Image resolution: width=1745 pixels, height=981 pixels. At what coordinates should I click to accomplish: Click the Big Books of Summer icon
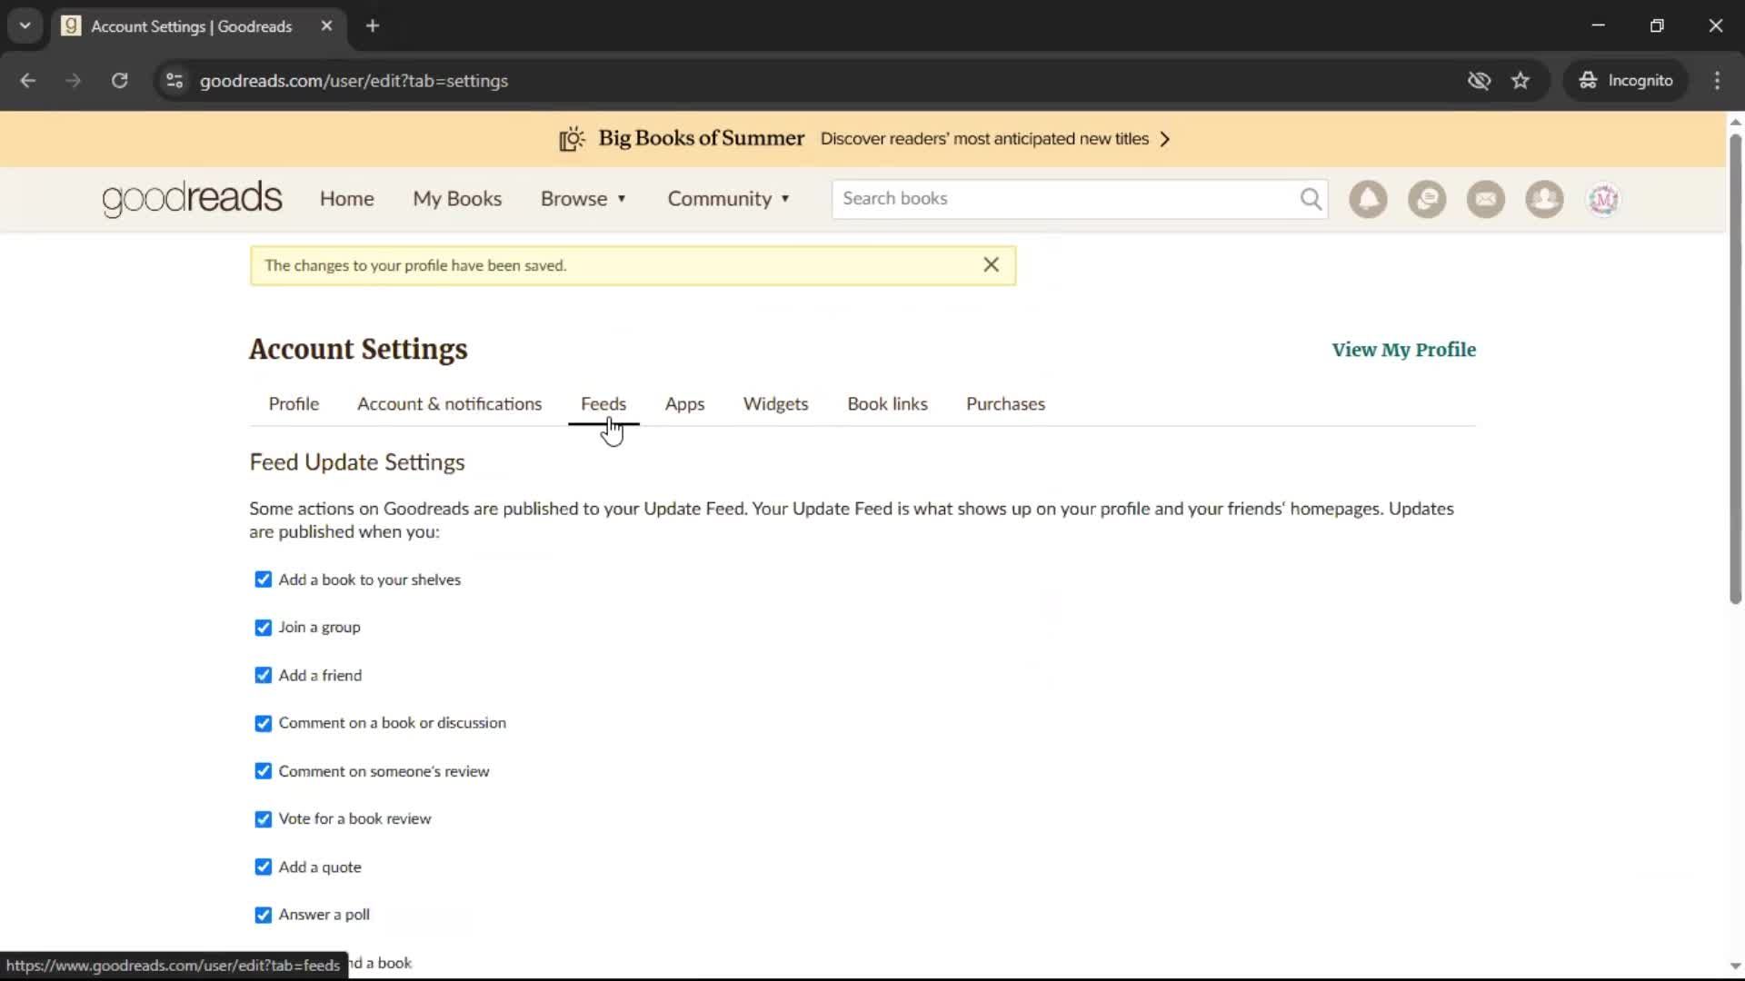click(572, 139)
